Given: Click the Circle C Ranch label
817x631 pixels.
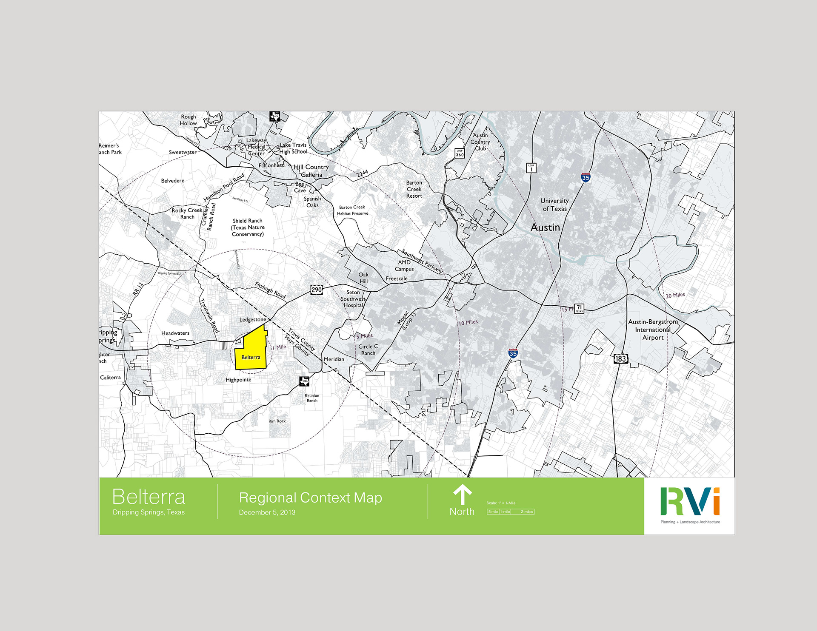Looking at the screenshot, I should tap(368, 350).
